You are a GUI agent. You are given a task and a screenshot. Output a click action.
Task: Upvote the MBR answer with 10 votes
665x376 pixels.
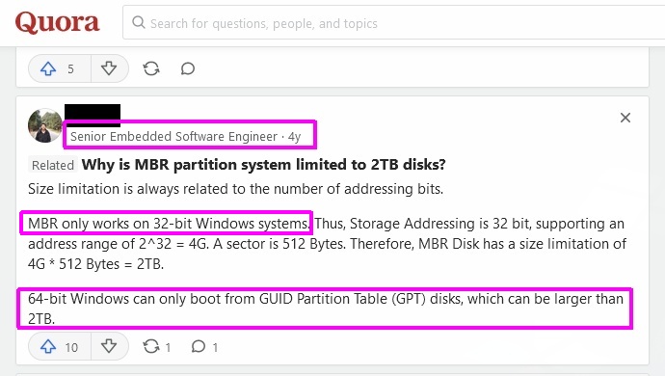[x=60, y=347]
